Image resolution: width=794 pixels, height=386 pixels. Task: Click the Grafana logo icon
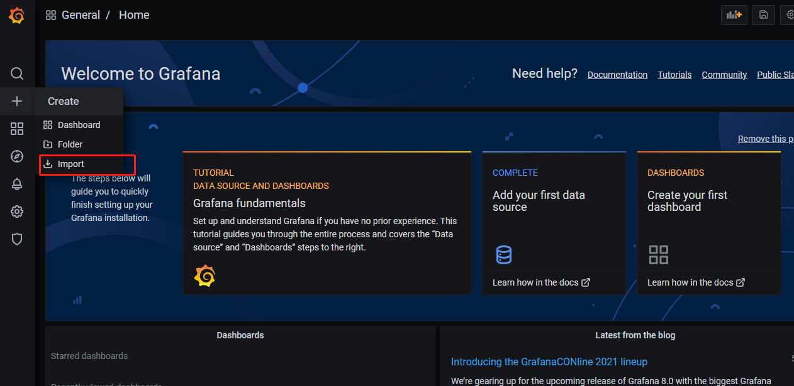click(17, 16)
